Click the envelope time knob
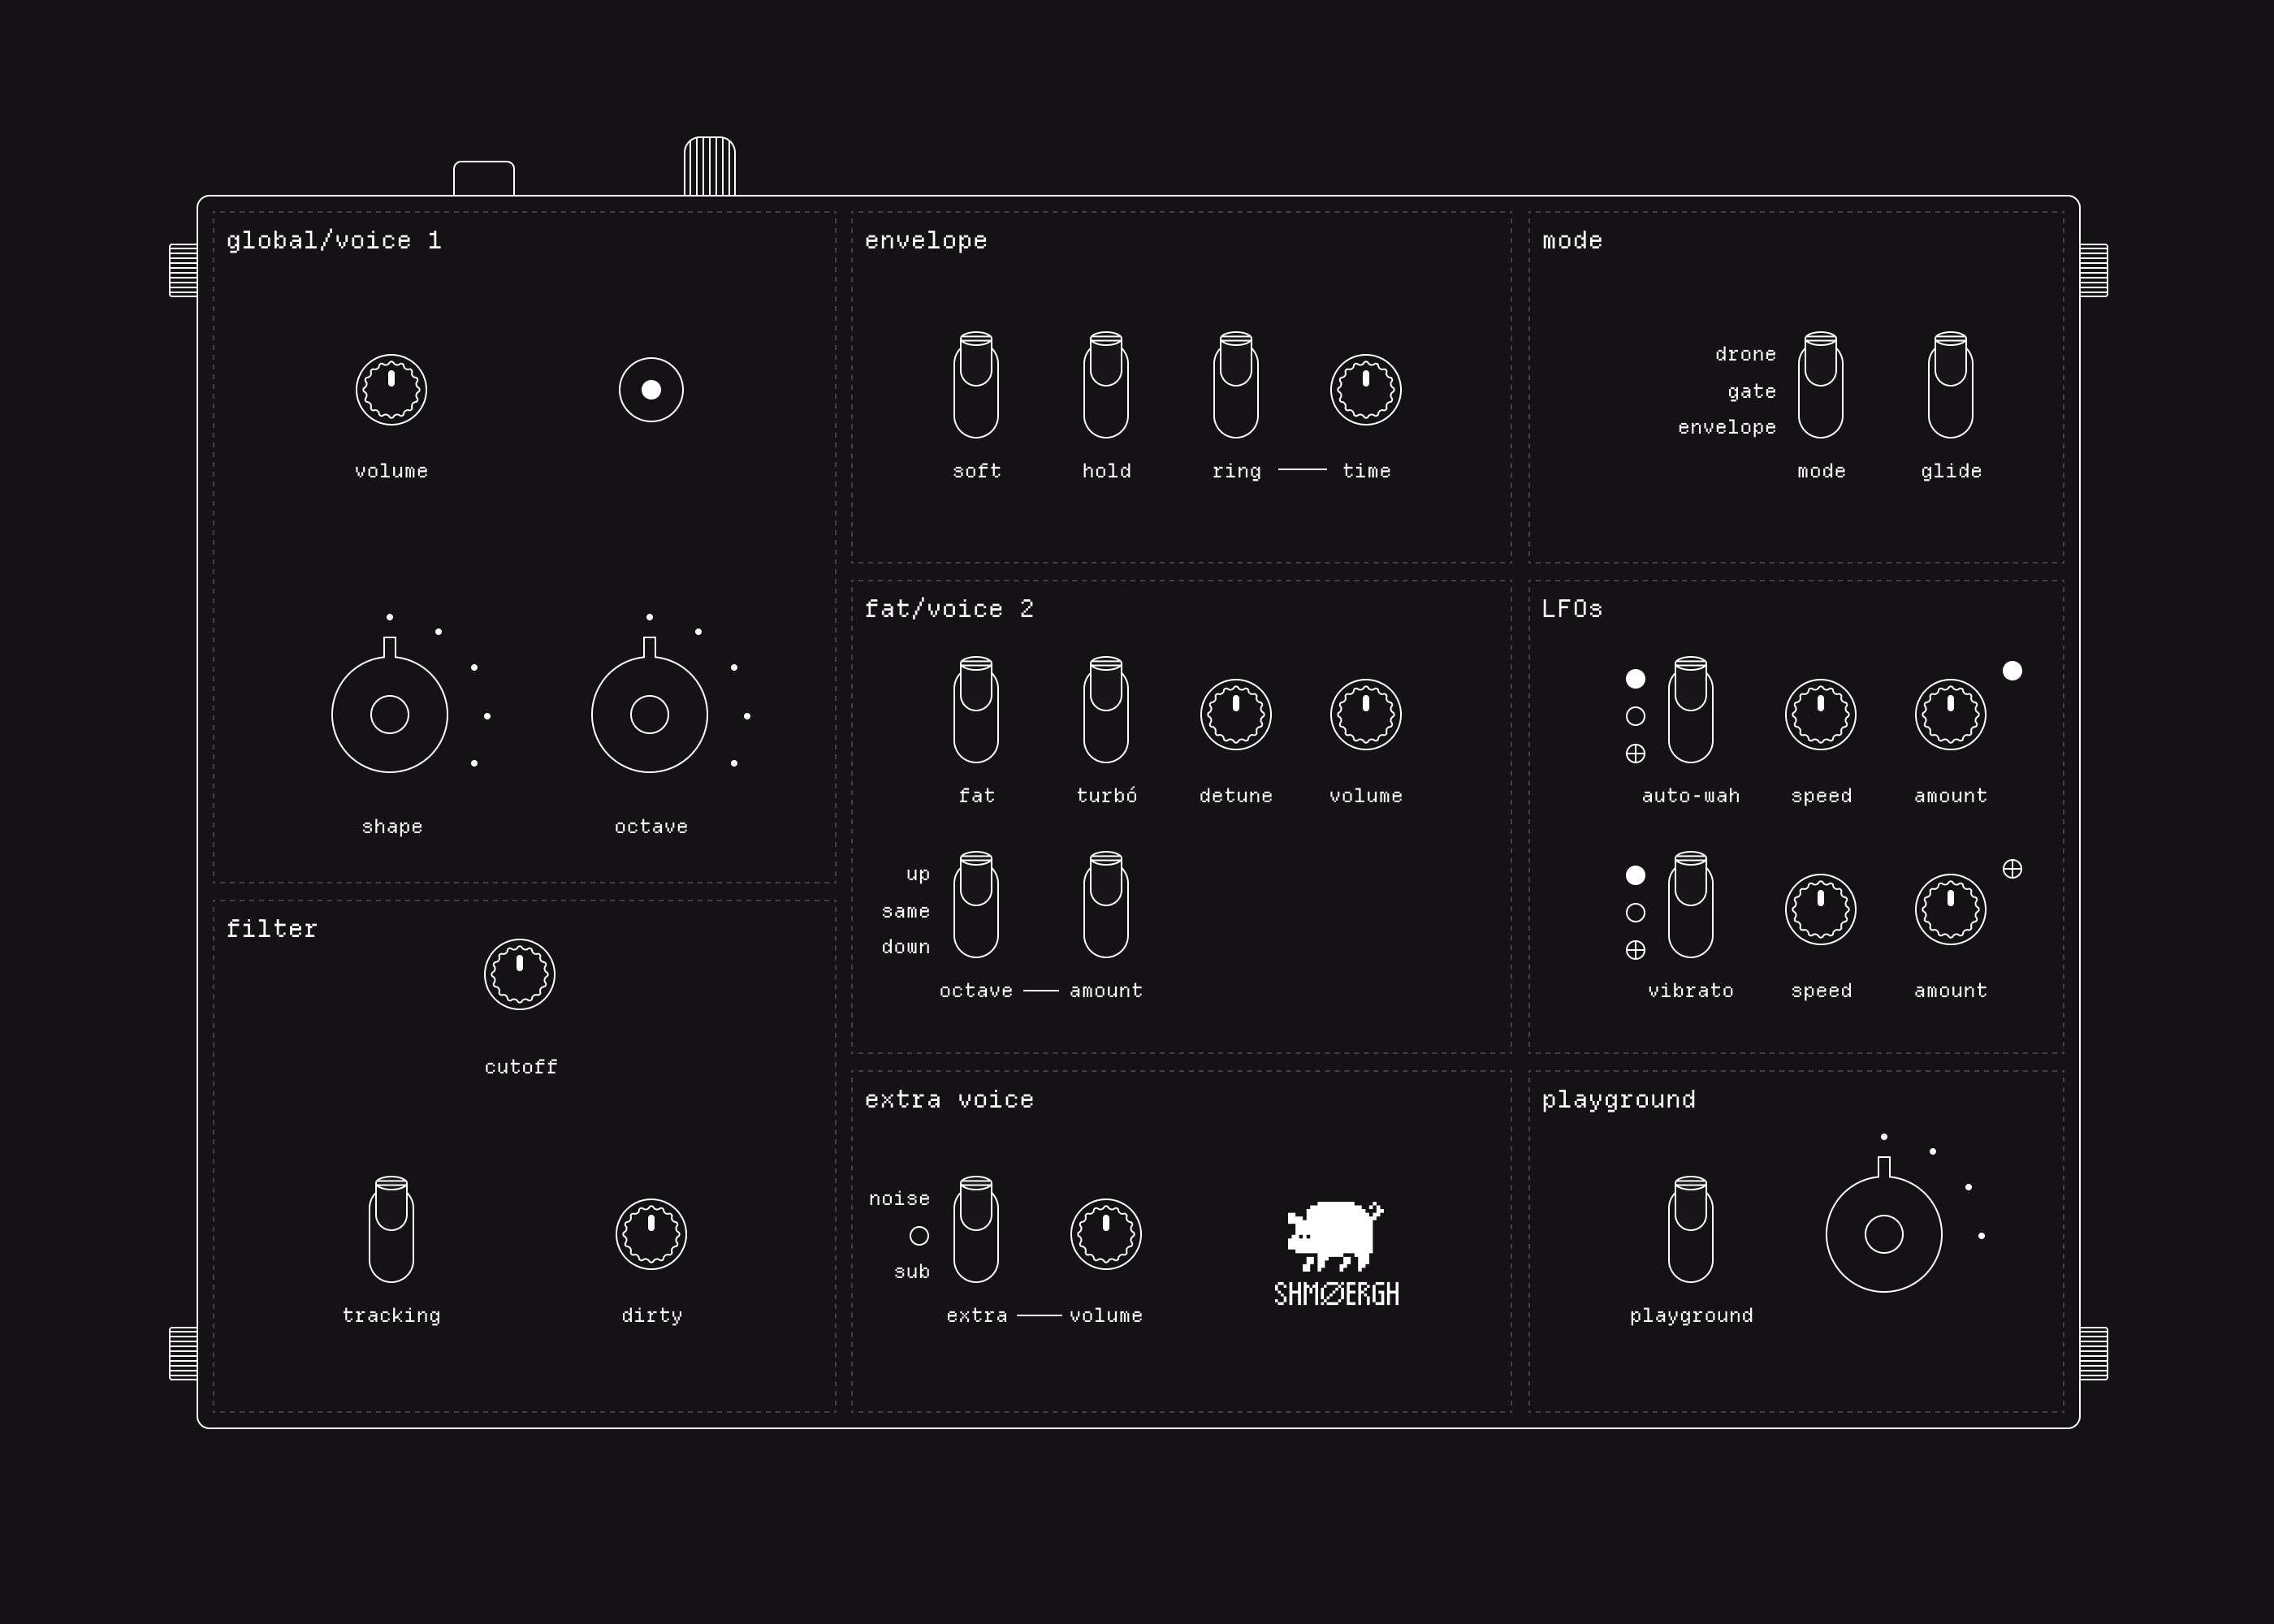 coord(1365,390)
